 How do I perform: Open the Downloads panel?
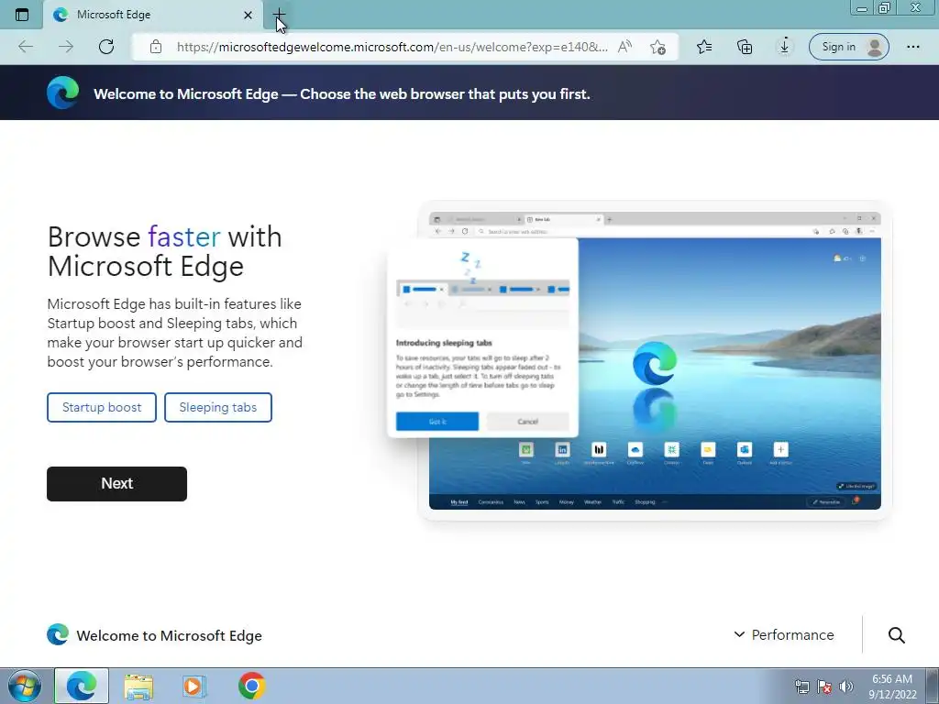coord(785,47)
